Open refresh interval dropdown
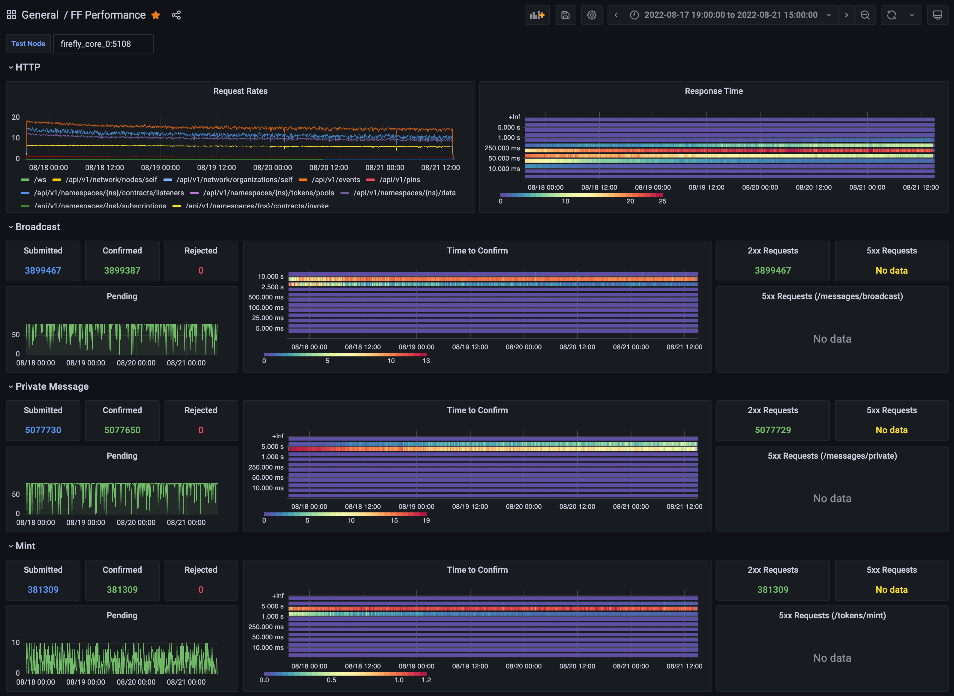Image resolution: width=954 pixels, height=696 pixels. 912,15
